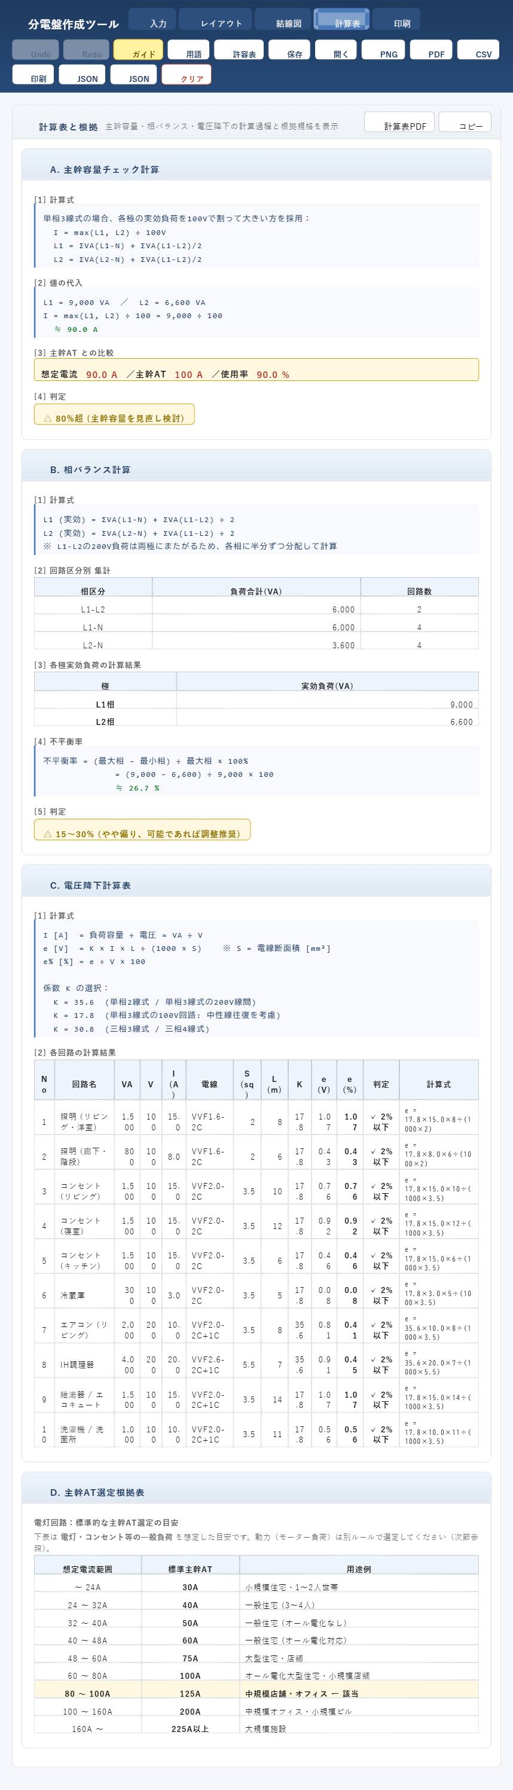Viewport: 513px width, 1790px height.
Task: Click the white 印刷 toolbar button
Action: [33, 75]
